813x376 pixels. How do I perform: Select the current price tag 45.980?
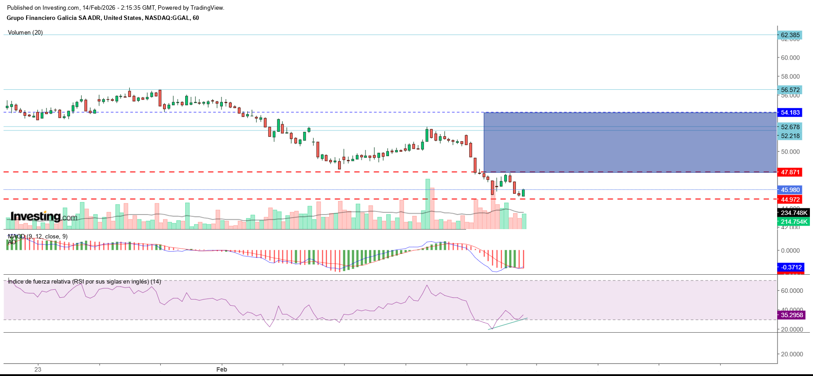click(x=790, y=190)
